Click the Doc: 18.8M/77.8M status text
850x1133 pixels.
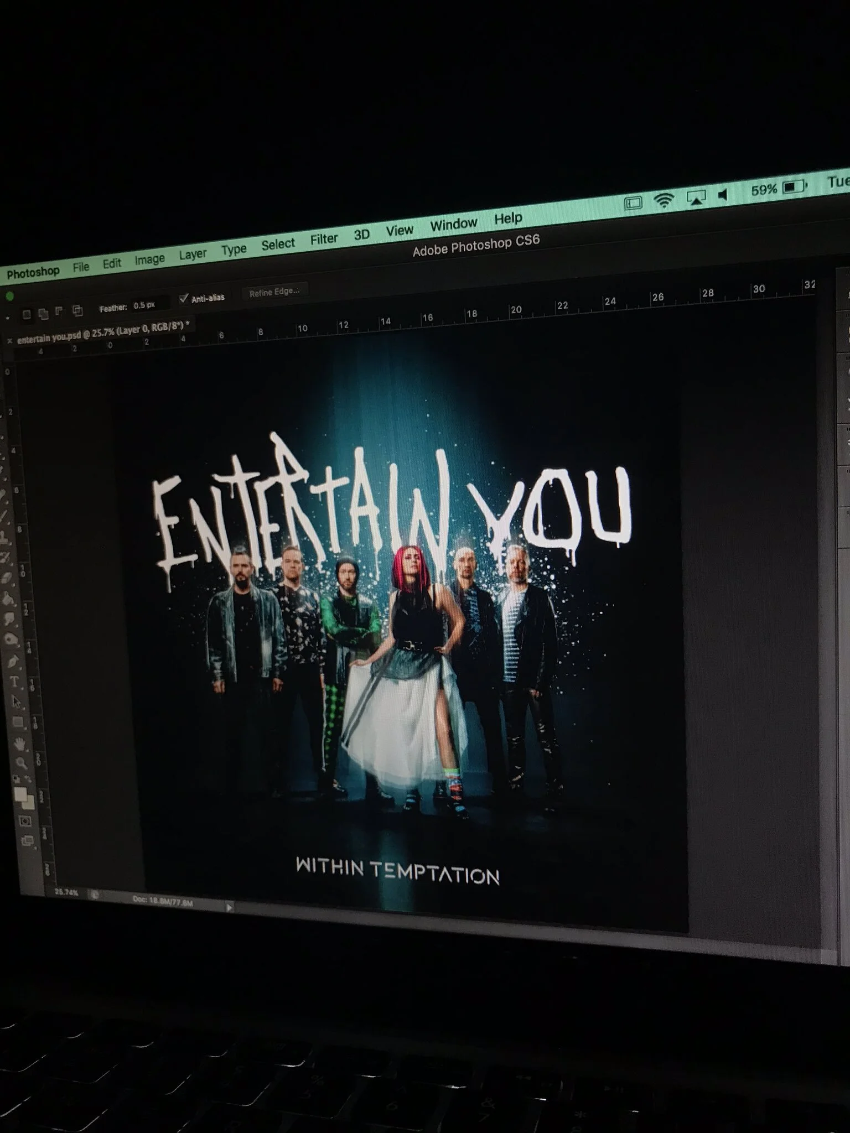click(x=162, y=901)
